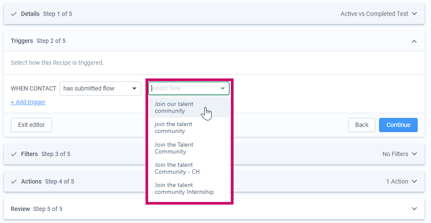
Task: Click the Filters checkmark icon
Action: [14, 154]
